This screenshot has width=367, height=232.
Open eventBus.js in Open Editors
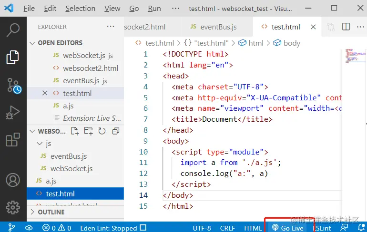click(x=75, y=81)
